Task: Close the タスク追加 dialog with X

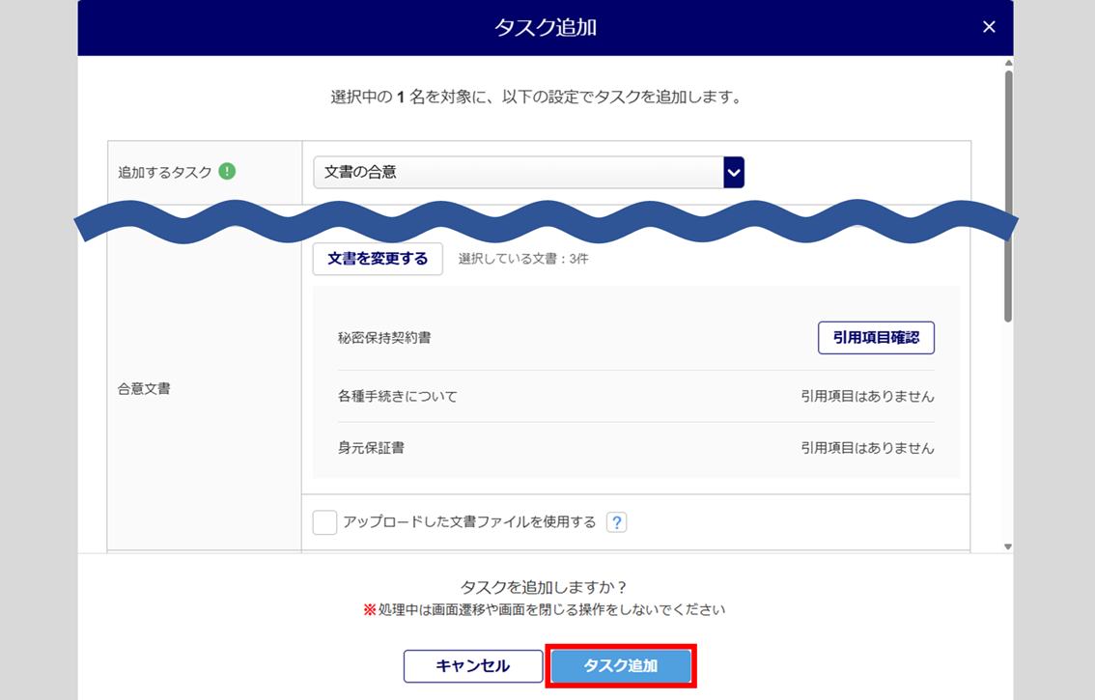Action: click(988, 27)
